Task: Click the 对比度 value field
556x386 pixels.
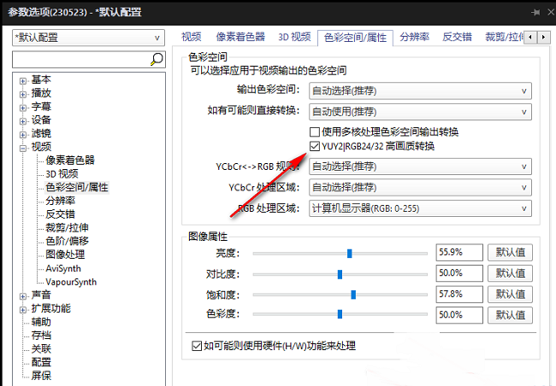Action: coord(459,273)
